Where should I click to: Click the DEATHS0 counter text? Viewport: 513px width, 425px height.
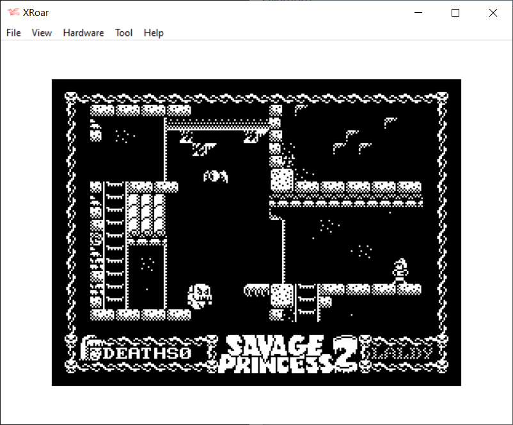click(147, 353)
